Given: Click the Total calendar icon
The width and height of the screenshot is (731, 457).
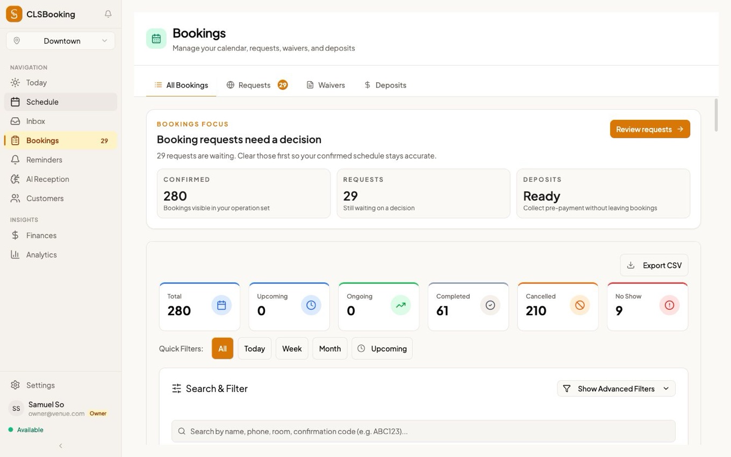Looking at the screenshot, I should 221,305.
